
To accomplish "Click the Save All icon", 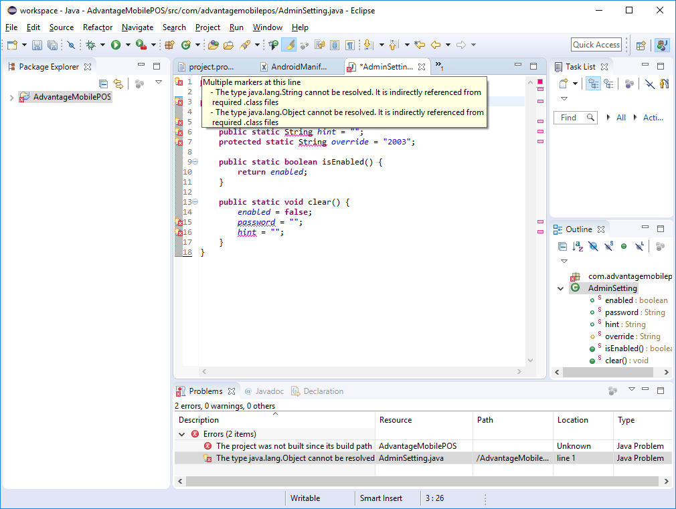I will (x=53, y=45).
